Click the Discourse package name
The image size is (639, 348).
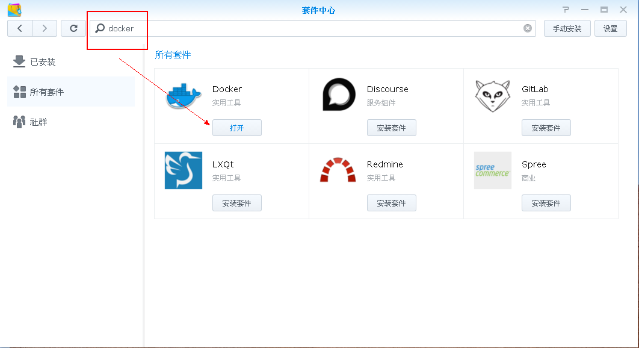387,89
